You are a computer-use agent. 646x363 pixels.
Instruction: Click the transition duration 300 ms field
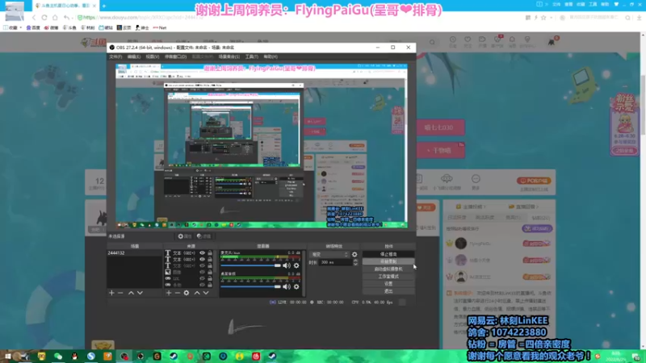point(336,262)
